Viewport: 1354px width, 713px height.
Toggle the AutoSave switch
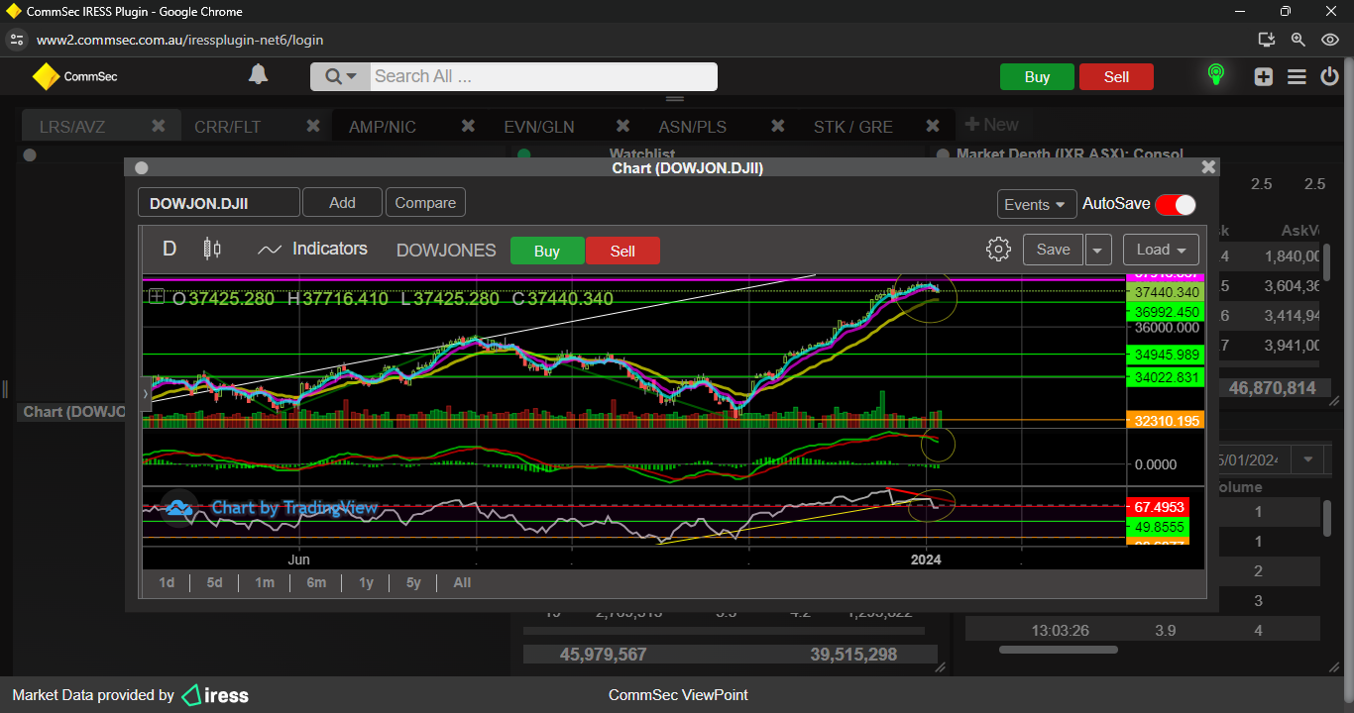[1176, 204]
